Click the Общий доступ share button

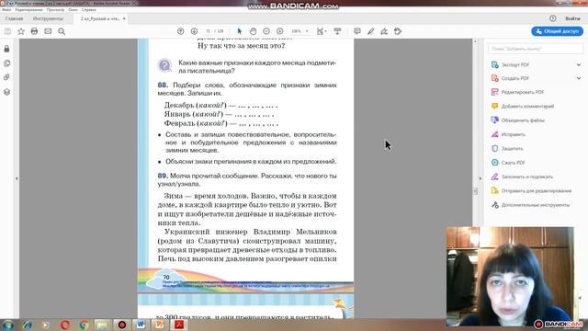(x=558, y=31)
